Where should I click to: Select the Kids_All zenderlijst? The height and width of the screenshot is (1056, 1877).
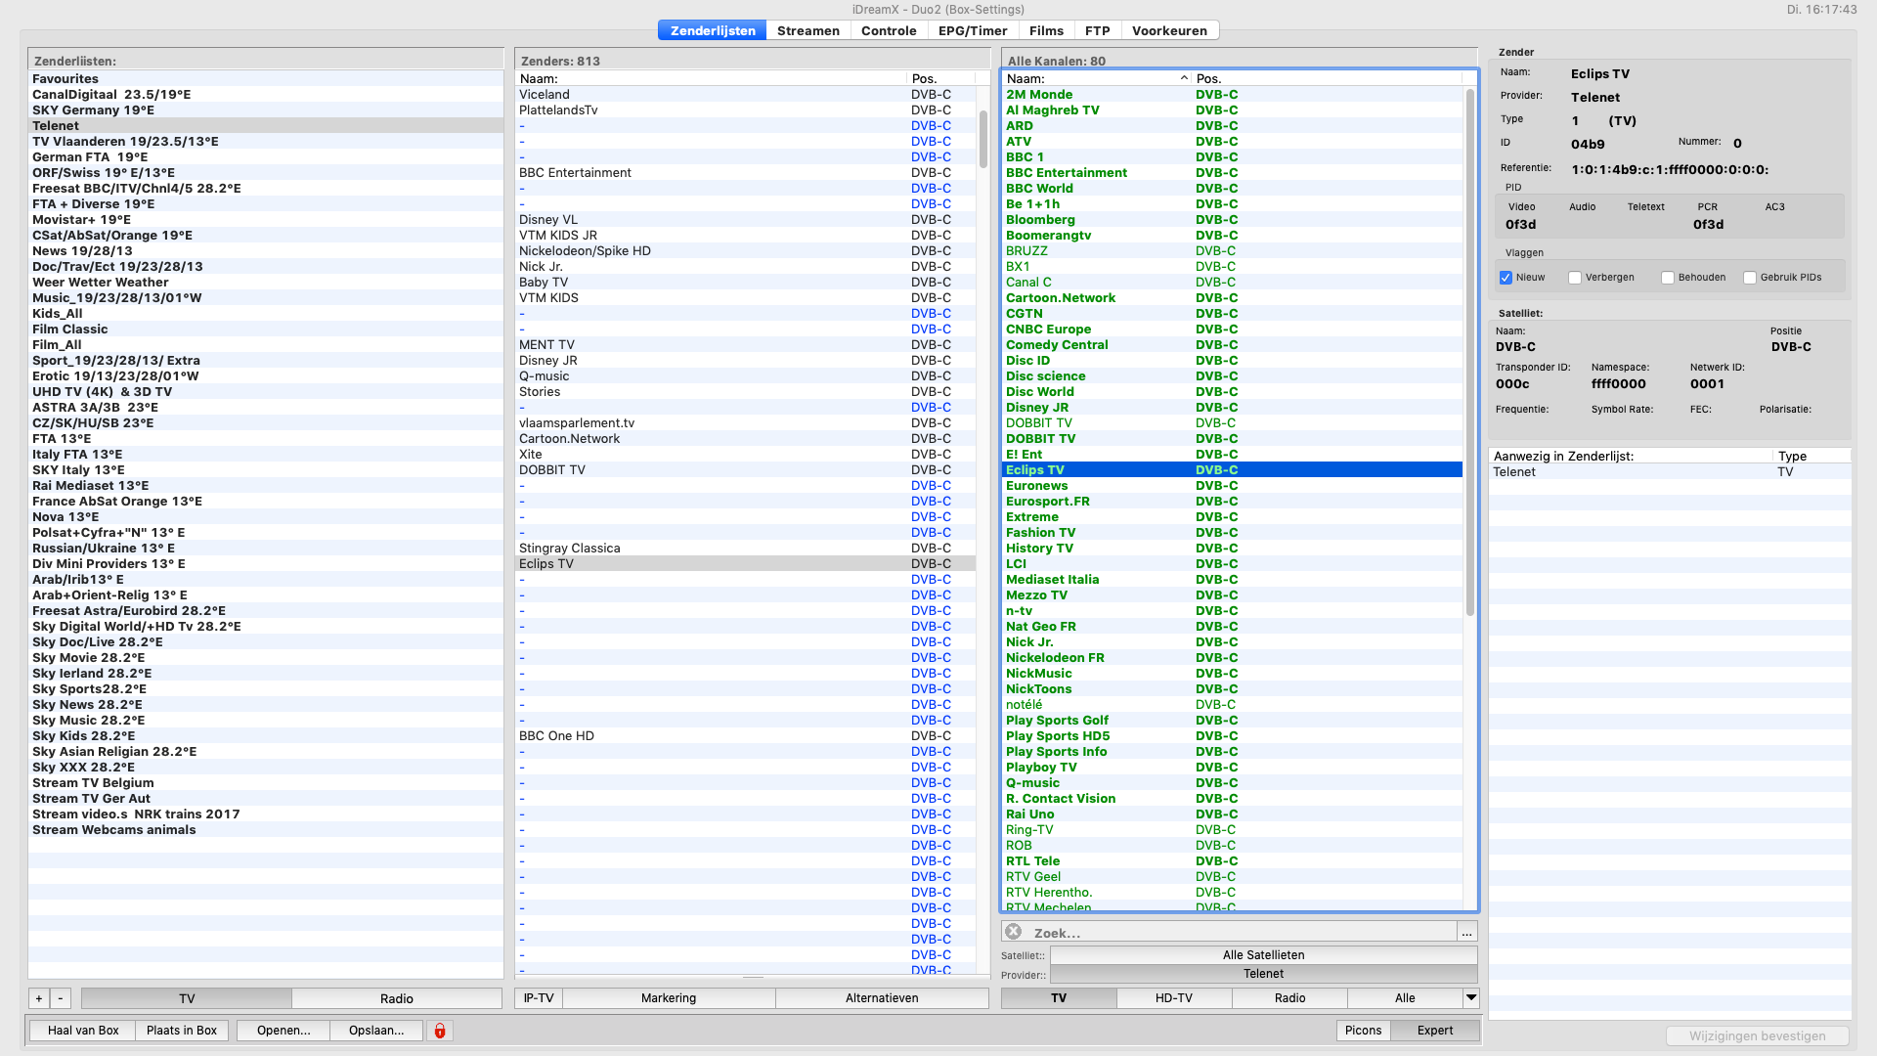point(265,314)
